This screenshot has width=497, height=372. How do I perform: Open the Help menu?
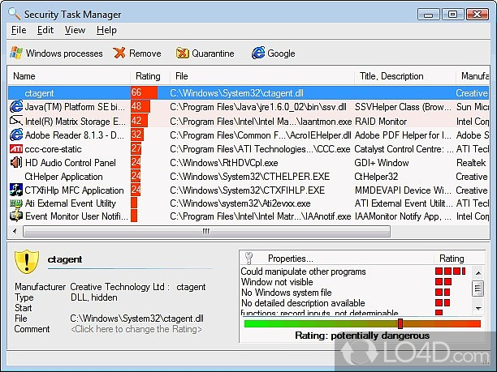[106, 30]
